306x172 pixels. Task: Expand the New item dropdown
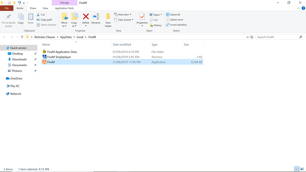(x=123, y=15)
